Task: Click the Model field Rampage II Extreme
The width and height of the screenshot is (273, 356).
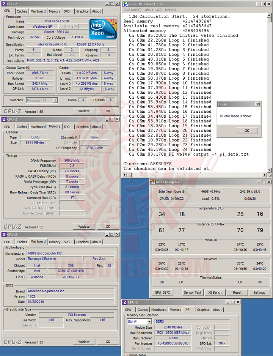Action: [54, 258]
